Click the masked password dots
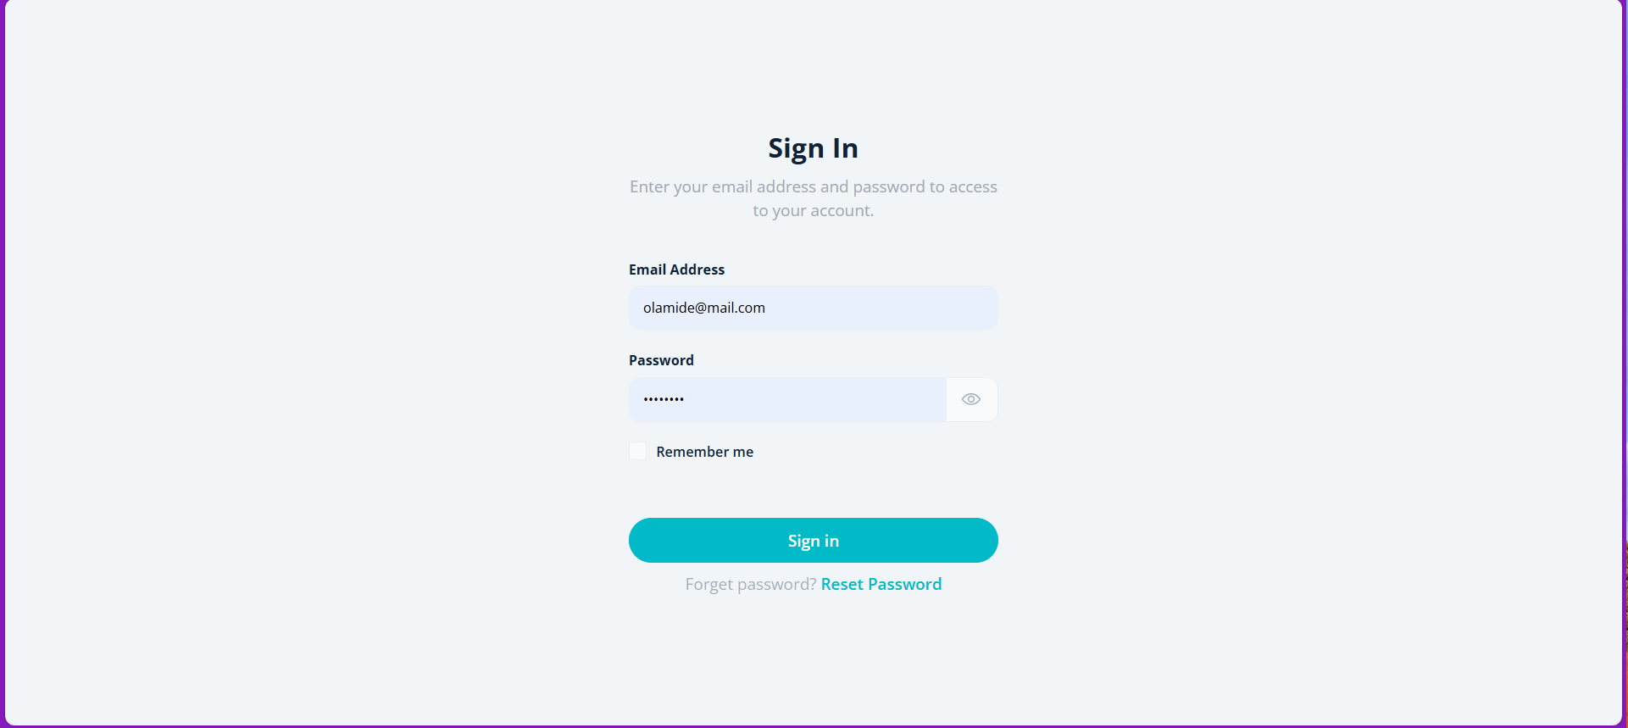 (664, 399)
